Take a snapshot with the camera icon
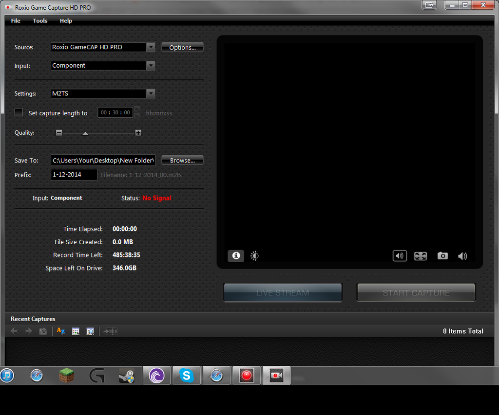The height and width of the screenshot is (415, 499). (442, 256)
